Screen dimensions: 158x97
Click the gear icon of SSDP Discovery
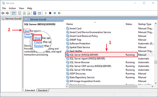tap(67, 74)
